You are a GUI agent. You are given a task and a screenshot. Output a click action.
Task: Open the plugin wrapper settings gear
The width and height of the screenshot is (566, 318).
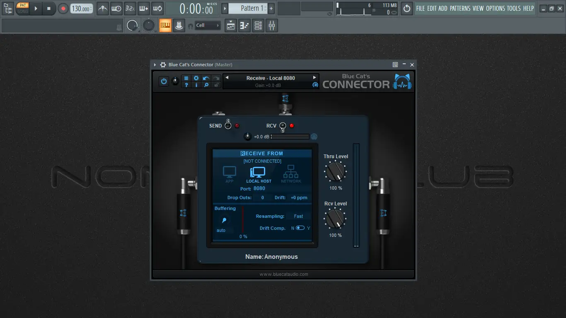tap(163, 65)
